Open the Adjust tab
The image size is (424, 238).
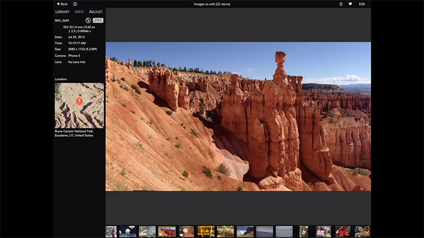pos(96,12)
